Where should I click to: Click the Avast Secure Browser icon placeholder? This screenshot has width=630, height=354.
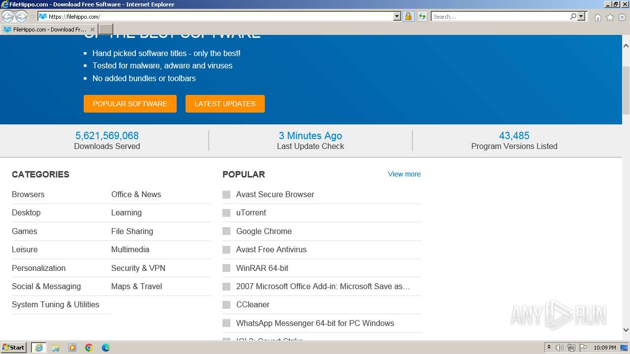226,194
